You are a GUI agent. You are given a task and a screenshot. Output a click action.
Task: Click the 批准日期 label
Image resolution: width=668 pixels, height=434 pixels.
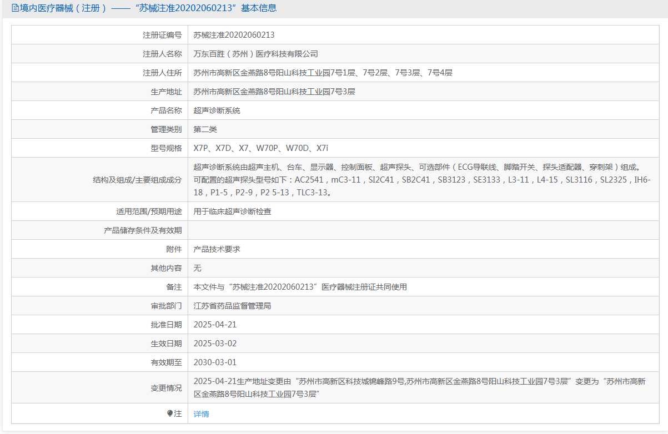166,325
